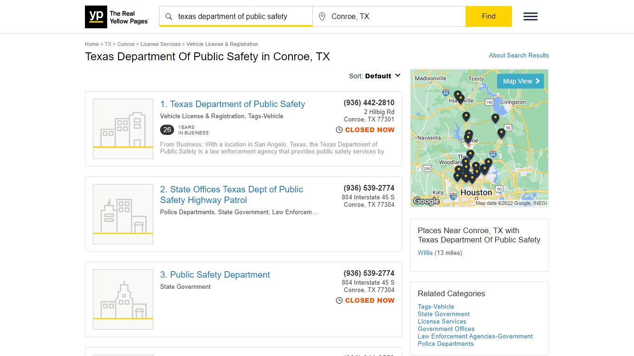634x356 pixels.
Task: Open Law Enforcement Agencies-Government category
Action: (475, 336)
